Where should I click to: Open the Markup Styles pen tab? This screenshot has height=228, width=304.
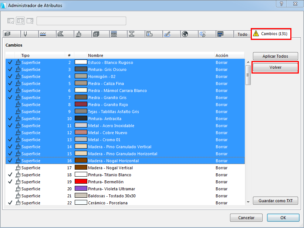pyautogui.click(x=171, y=34)
